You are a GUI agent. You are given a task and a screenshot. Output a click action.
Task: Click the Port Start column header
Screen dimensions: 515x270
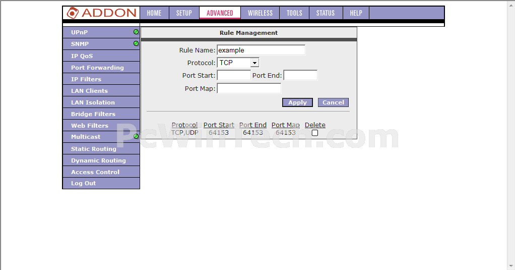219,125
